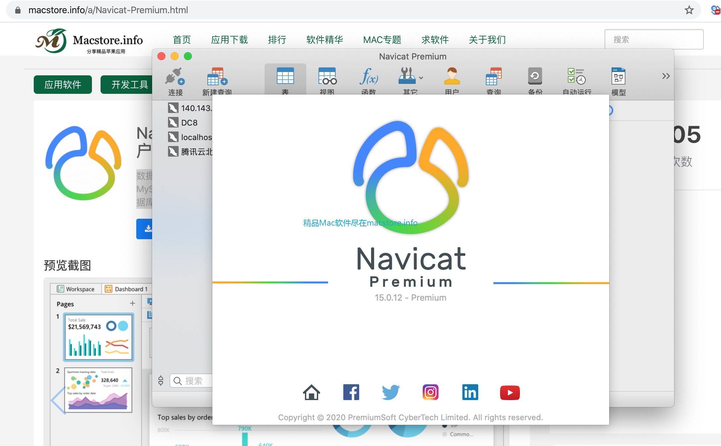Open 求软件 in the website nav

435,40
